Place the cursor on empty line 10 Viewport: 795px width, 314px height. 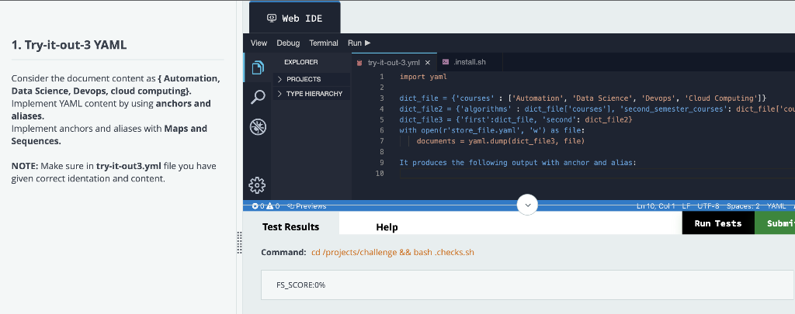tap(595, 173)
